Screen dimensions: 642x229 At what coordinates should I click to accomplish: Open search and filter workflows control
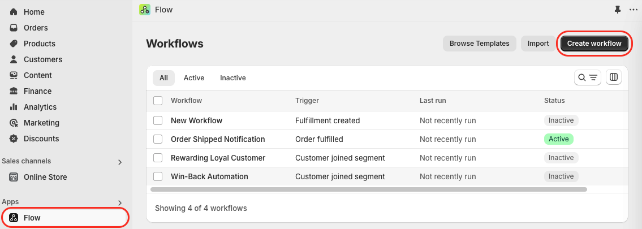point(588,77)
